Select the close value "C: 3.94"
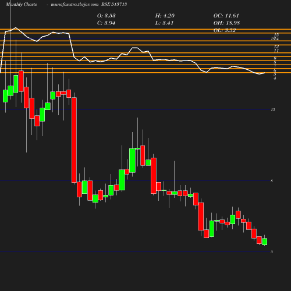Image resolution: width=291 pixels, height=291 pixels. [106, 23]
